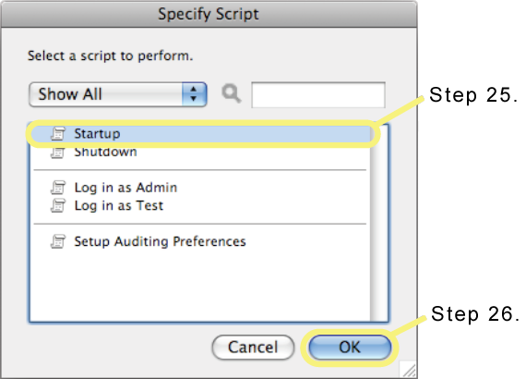Click the Specify Script title bar
The image size is (526, 379).
click(209, 14)
